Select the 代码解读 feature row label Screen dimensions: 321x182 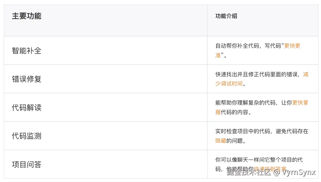tap(27, 108)
